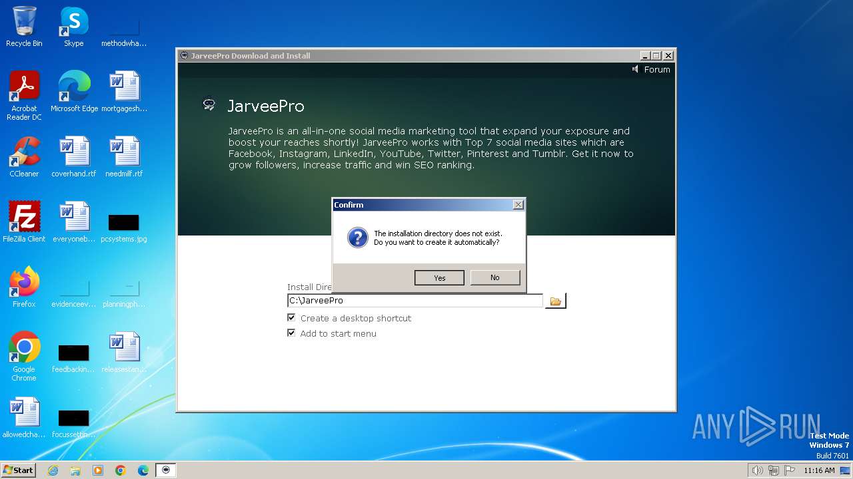Toggle Create a desktop shortcut checkbox

click(291, 318)
